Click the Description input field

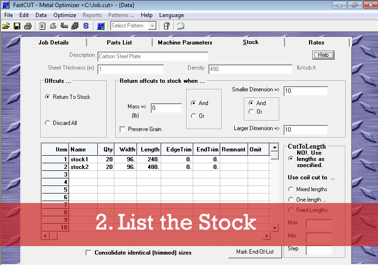pos(153,56)
